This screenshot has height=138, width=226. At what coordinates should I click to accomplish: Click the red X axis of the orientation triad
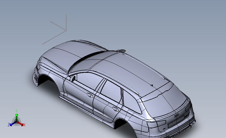tap(20, 124)
